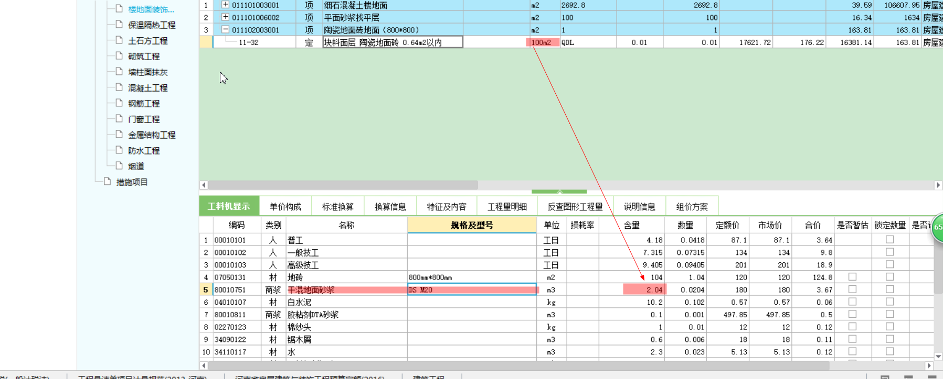This screenshot has height=379, width=943.
Task: Click the 损耗率 column header
Action: tap(582, 225)
